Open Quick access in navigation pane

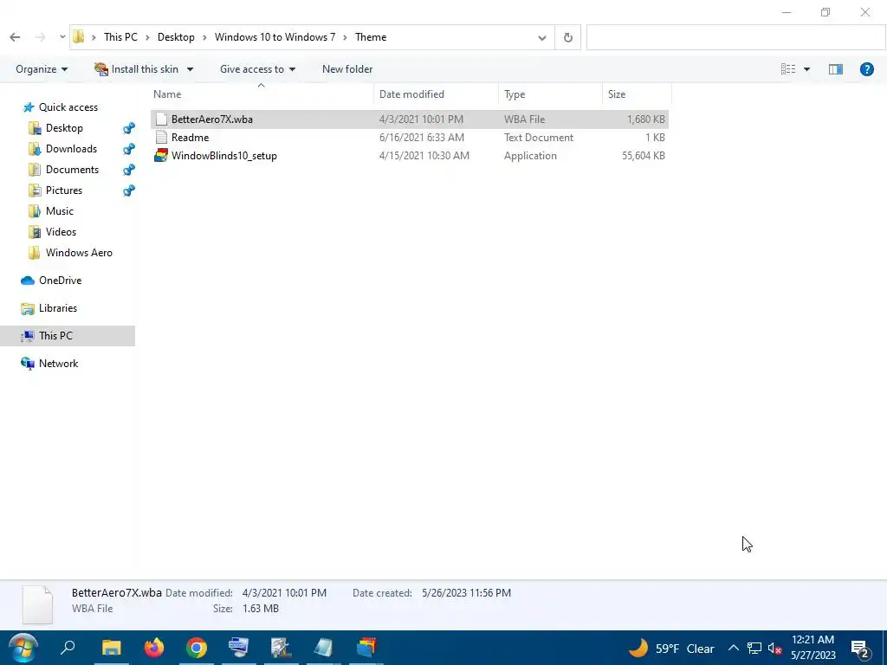[x=68, y=107]
